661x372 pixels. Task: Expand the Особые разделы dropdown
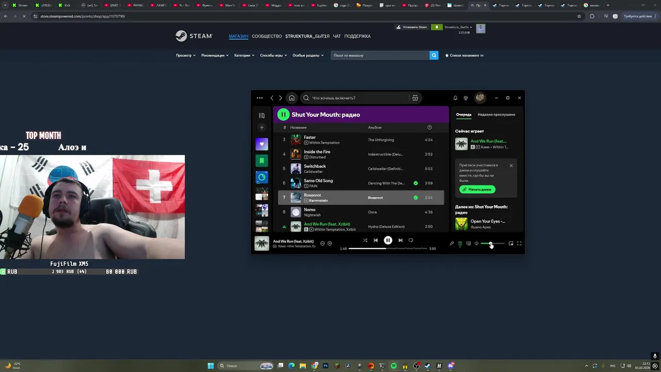tap(308, 55)
